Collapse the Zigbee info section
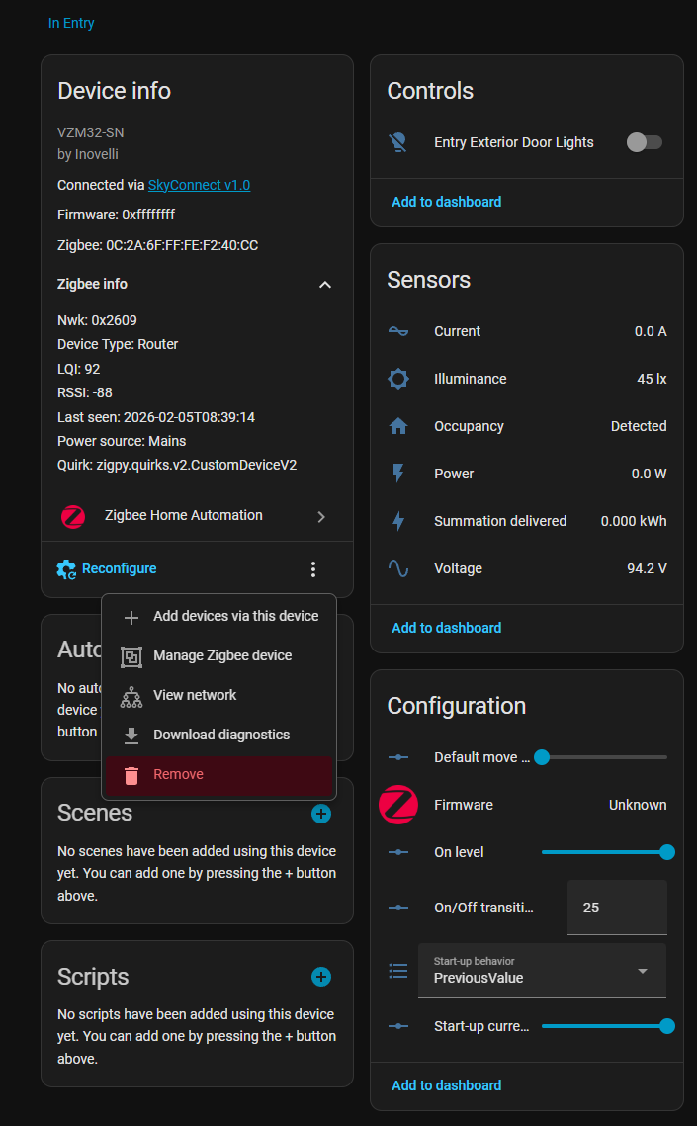The image size is (697, 1126). click(324, 285)
